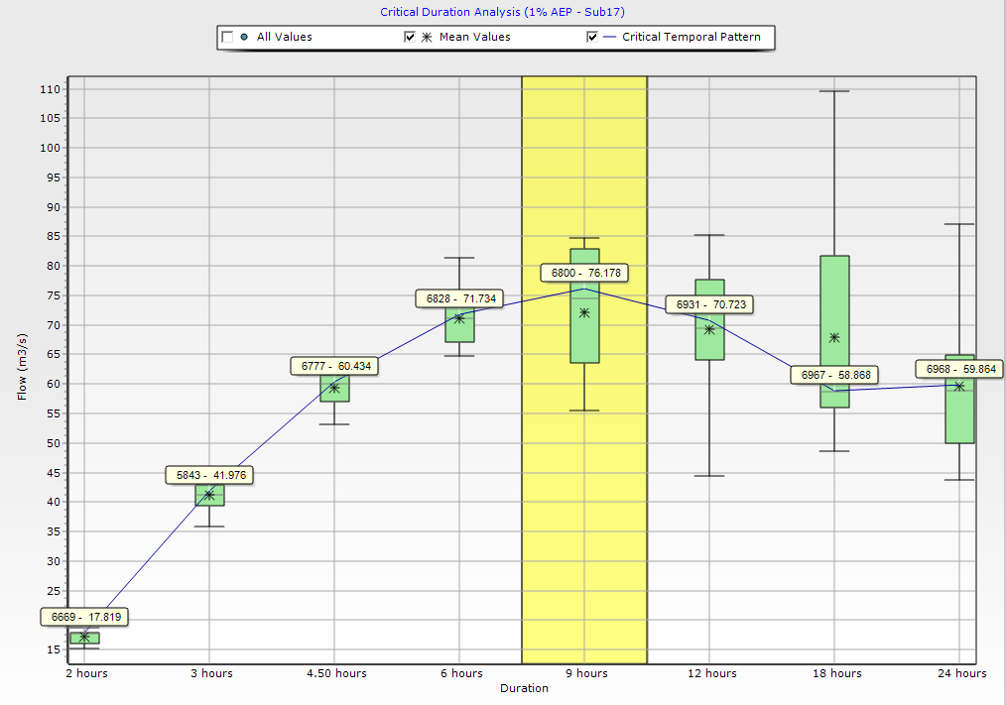Click the teal dot All Values legend icon

coord(244,38)
